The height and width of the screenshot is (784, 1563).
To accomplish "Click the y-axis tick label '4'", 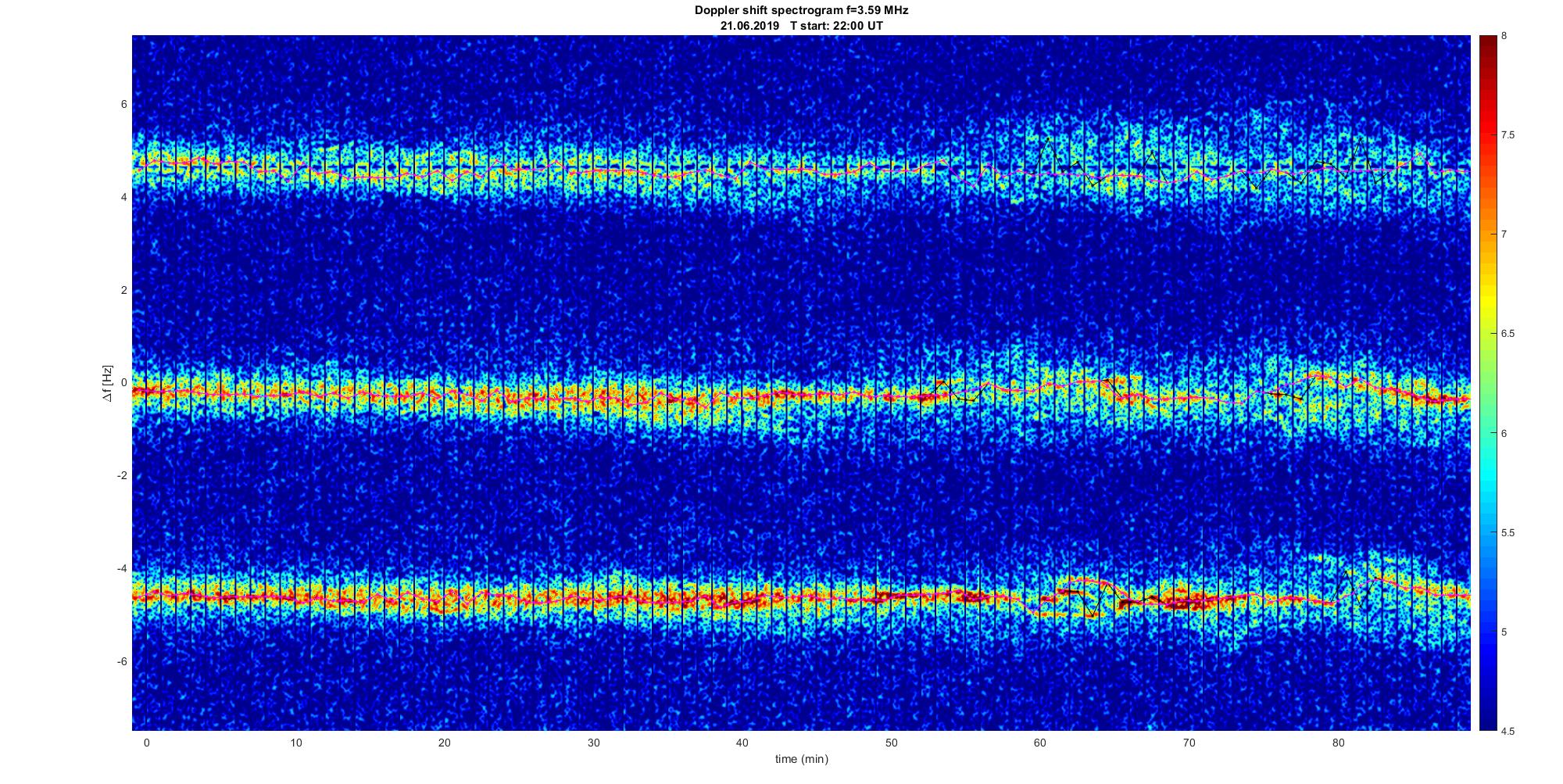I will coord(123,198).
